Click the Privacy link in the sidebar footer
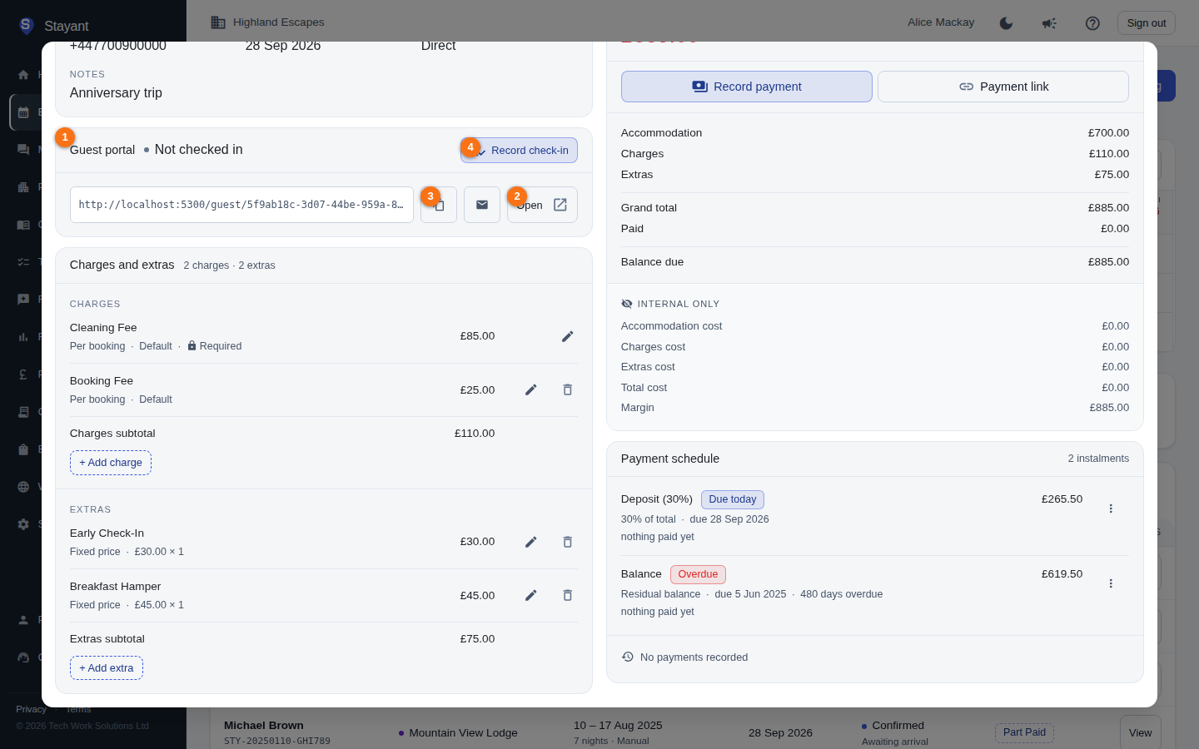The image size is (1199, 749). pos(32,709)
